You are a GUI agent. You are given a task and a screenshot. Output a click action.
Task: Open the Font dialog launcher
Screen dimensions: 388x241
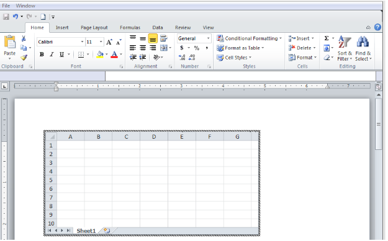tap(121, 66)
